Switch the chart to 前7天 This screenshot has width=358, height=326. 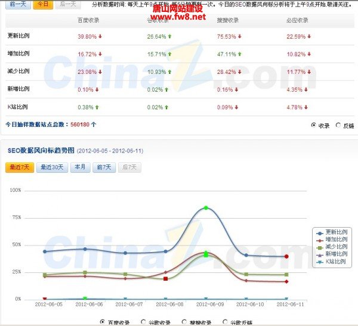[104, 167]
